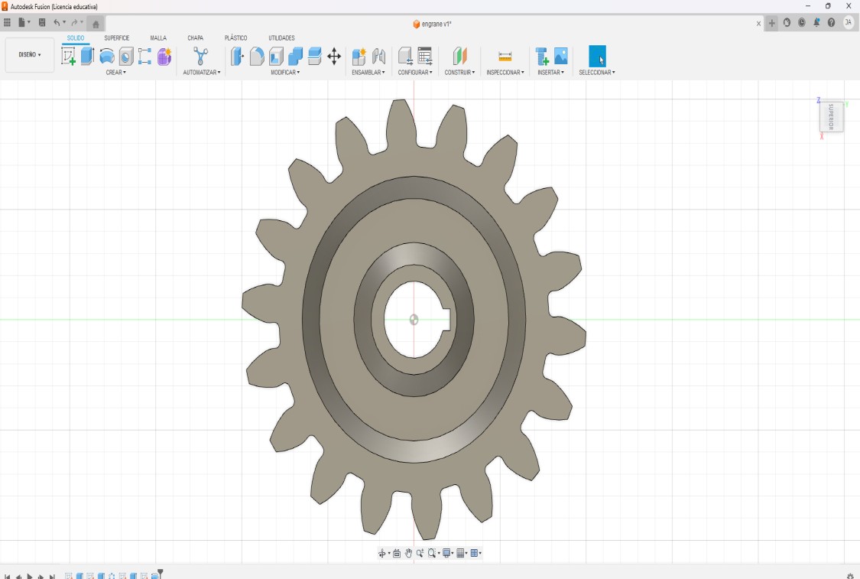The height and width of the screenshot is (579, 860).
Task: Undo the last action
Action: (57, 23)
